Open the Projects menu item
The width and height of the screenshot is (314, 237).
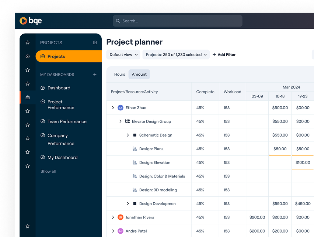click(x=69, y=56)
